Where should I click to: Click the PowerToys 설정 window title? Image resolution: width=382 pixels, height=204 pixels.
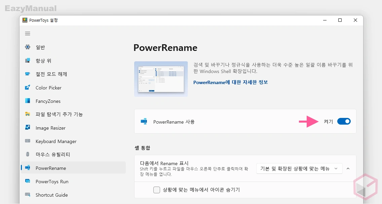click(x=43, y=20)
